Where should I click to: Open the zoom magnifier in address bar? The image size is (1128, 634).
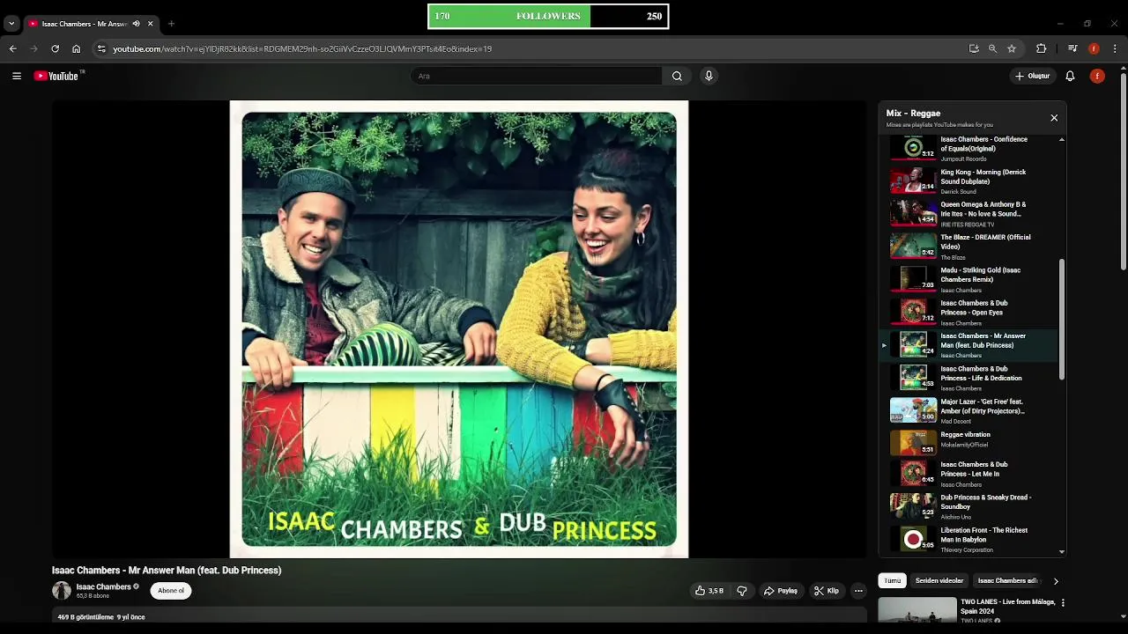[x=992, y=48]
